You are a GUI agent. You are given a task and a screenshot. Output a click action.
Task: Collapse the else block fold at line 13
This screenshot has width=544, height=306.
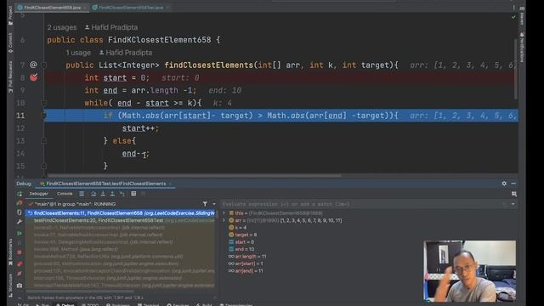(44, 141)
